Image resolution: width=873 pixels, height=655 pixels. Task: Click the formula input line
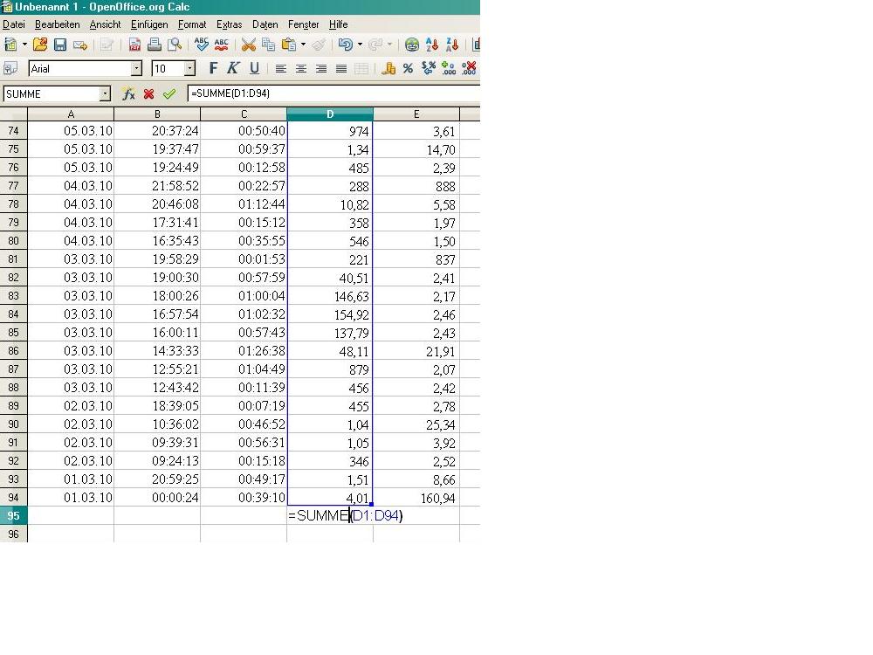332,93
